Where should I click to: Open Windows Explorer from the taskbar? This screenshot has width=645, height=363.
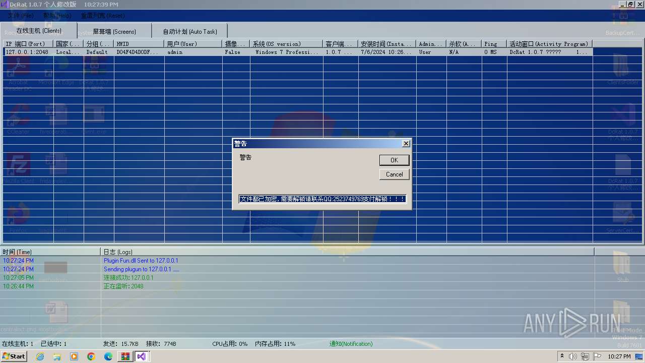click(57, 356)
